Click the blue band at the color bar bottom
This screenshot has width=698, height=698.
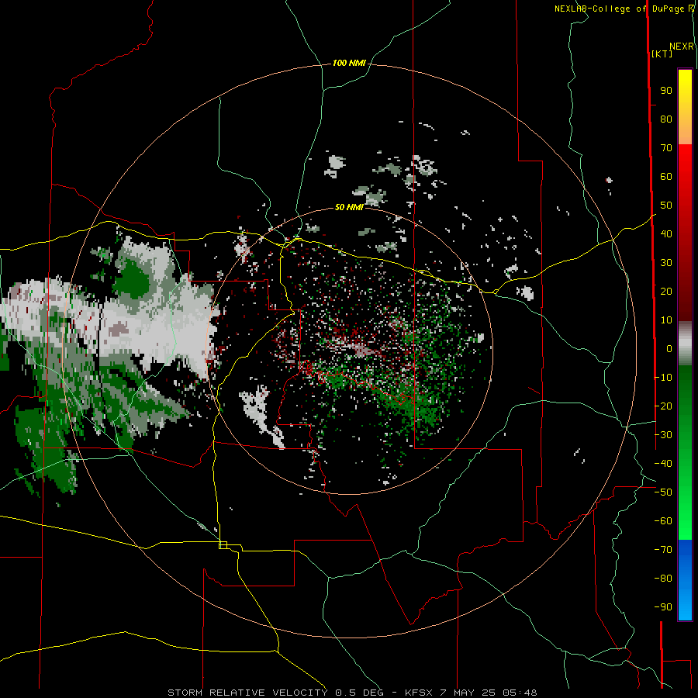click(685, 580)
